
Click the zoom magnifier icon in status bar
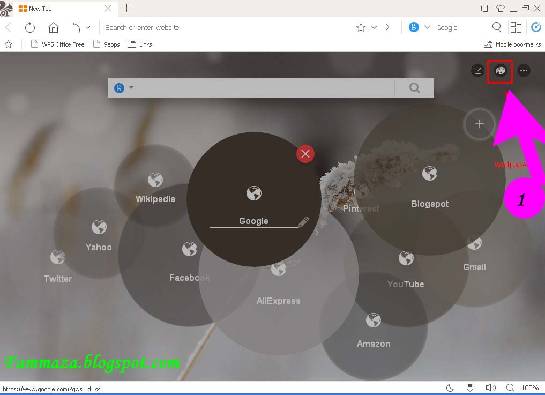pos(510,387)
